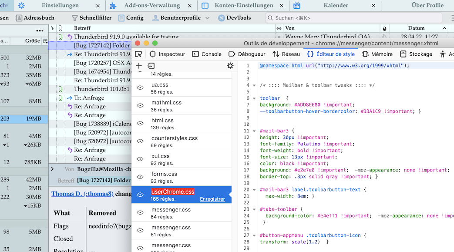Open the Thomas D. (:thomas8) link
454x252 pixels.
point(82,194)
